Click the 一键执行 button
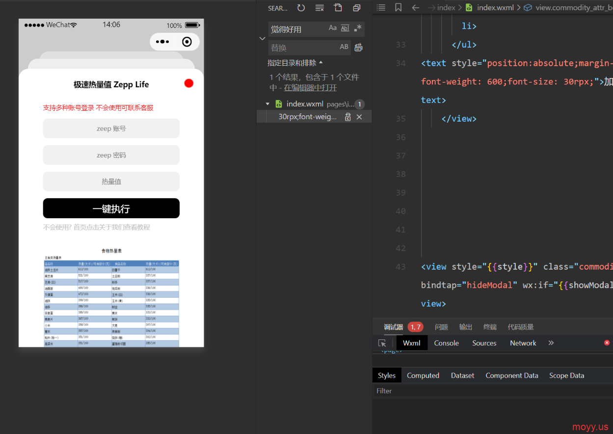The height and width of the screenshot is (434, 613). click(x=111, y=208)
